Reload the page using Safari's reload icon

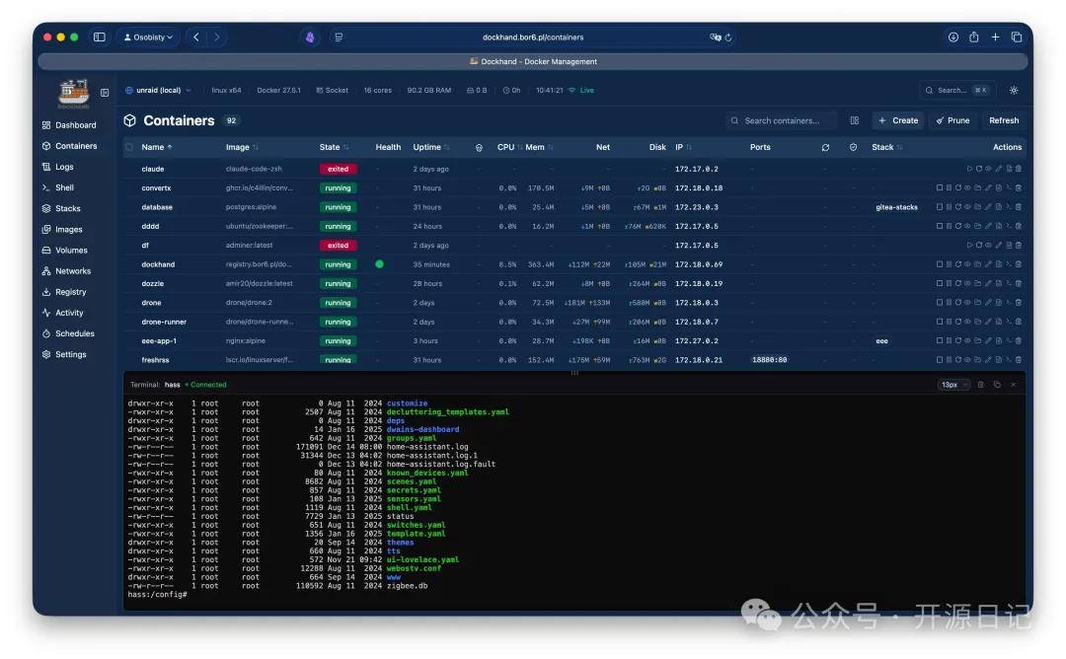[x=728, y=37]
